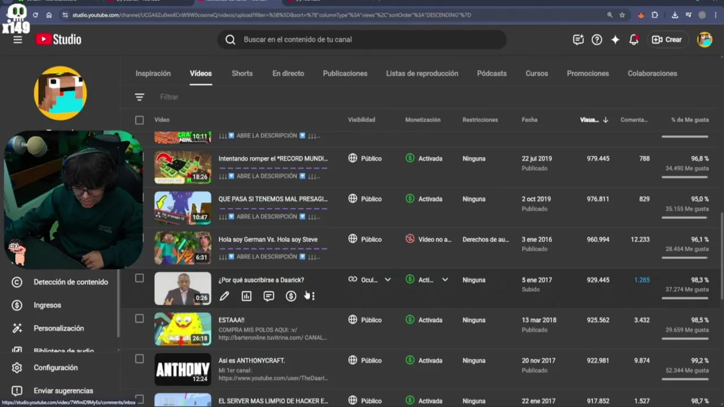Click the search magnifier icon
Screen dimensions: 724x407
click(x=230, y=40)
